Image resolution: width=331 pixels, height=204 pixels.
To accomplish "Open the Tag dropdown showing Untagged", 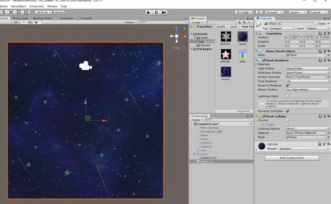I will tap(282, 28).
